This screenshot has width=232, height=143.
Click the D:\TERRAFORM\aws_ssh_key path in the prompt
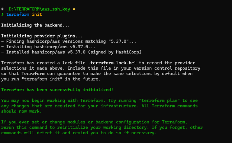[x=39, y=9]
